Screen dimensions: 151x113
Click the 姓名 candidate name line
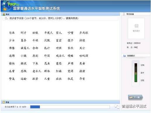coord(132,47)
